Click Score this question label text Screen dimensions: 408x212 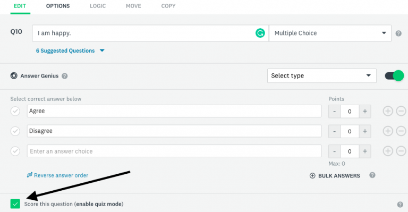pyautogui.click(x=74, y=204)
